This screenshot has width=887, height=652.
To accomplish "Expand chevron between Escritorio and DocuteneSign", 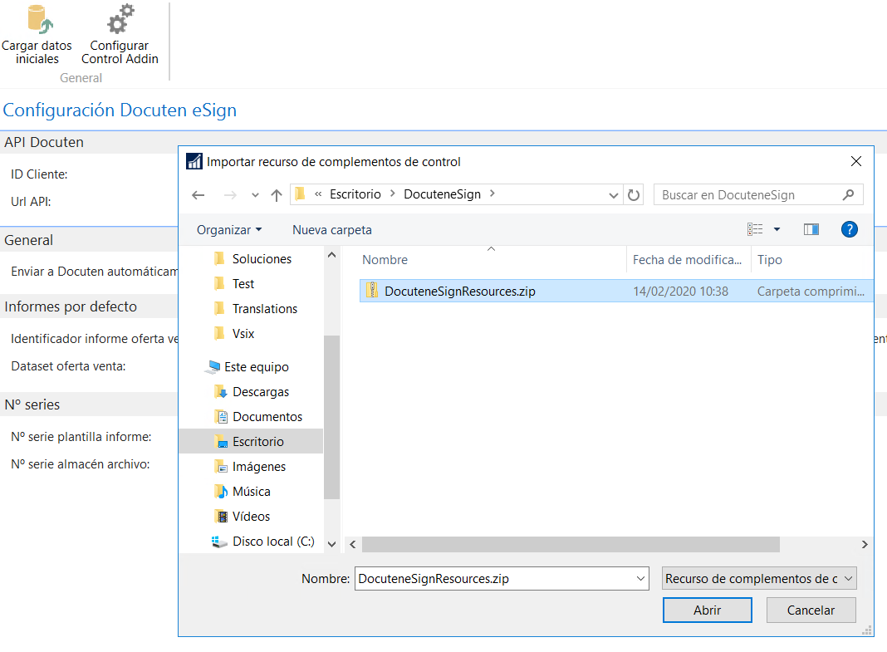I will (x=393, y=194).
